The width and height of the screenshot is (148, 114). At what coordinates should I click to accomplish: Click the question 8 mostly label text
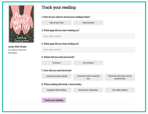(x=62, y=84)
